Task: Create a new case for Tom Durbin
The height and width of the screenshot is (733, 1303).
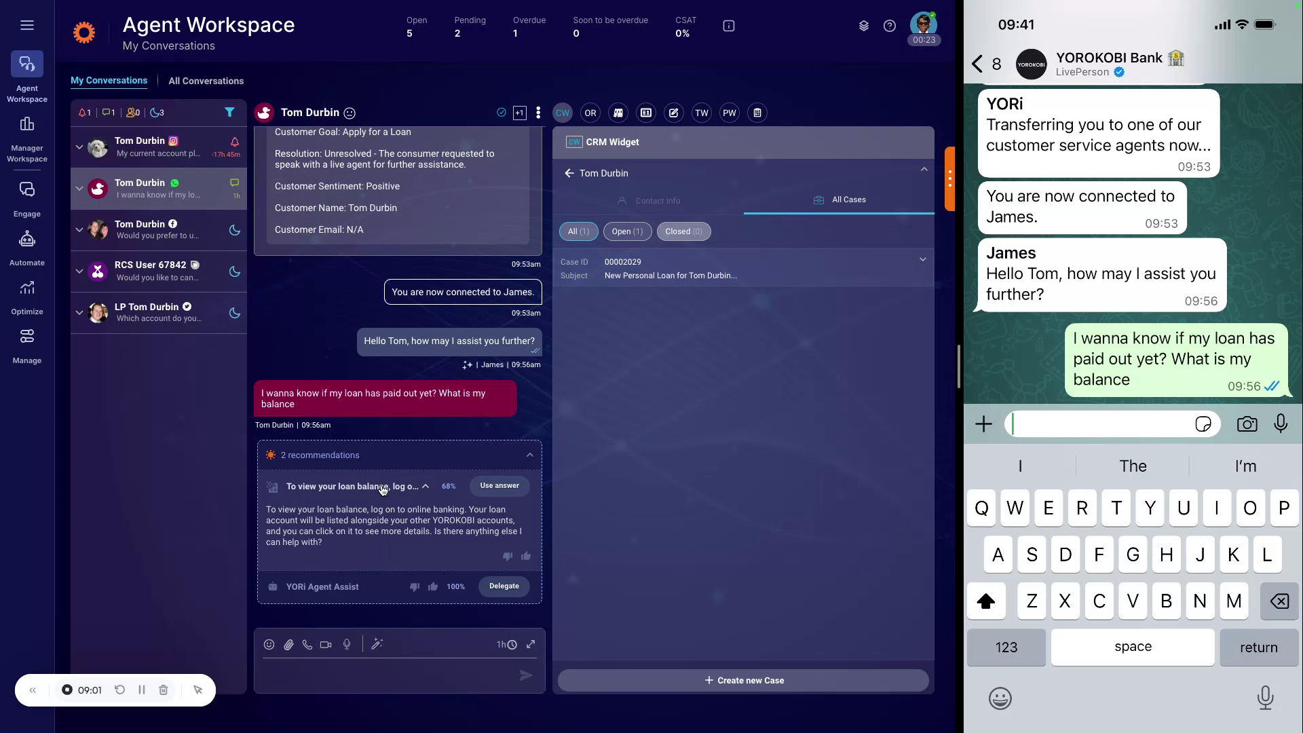Action: [743, 680]
